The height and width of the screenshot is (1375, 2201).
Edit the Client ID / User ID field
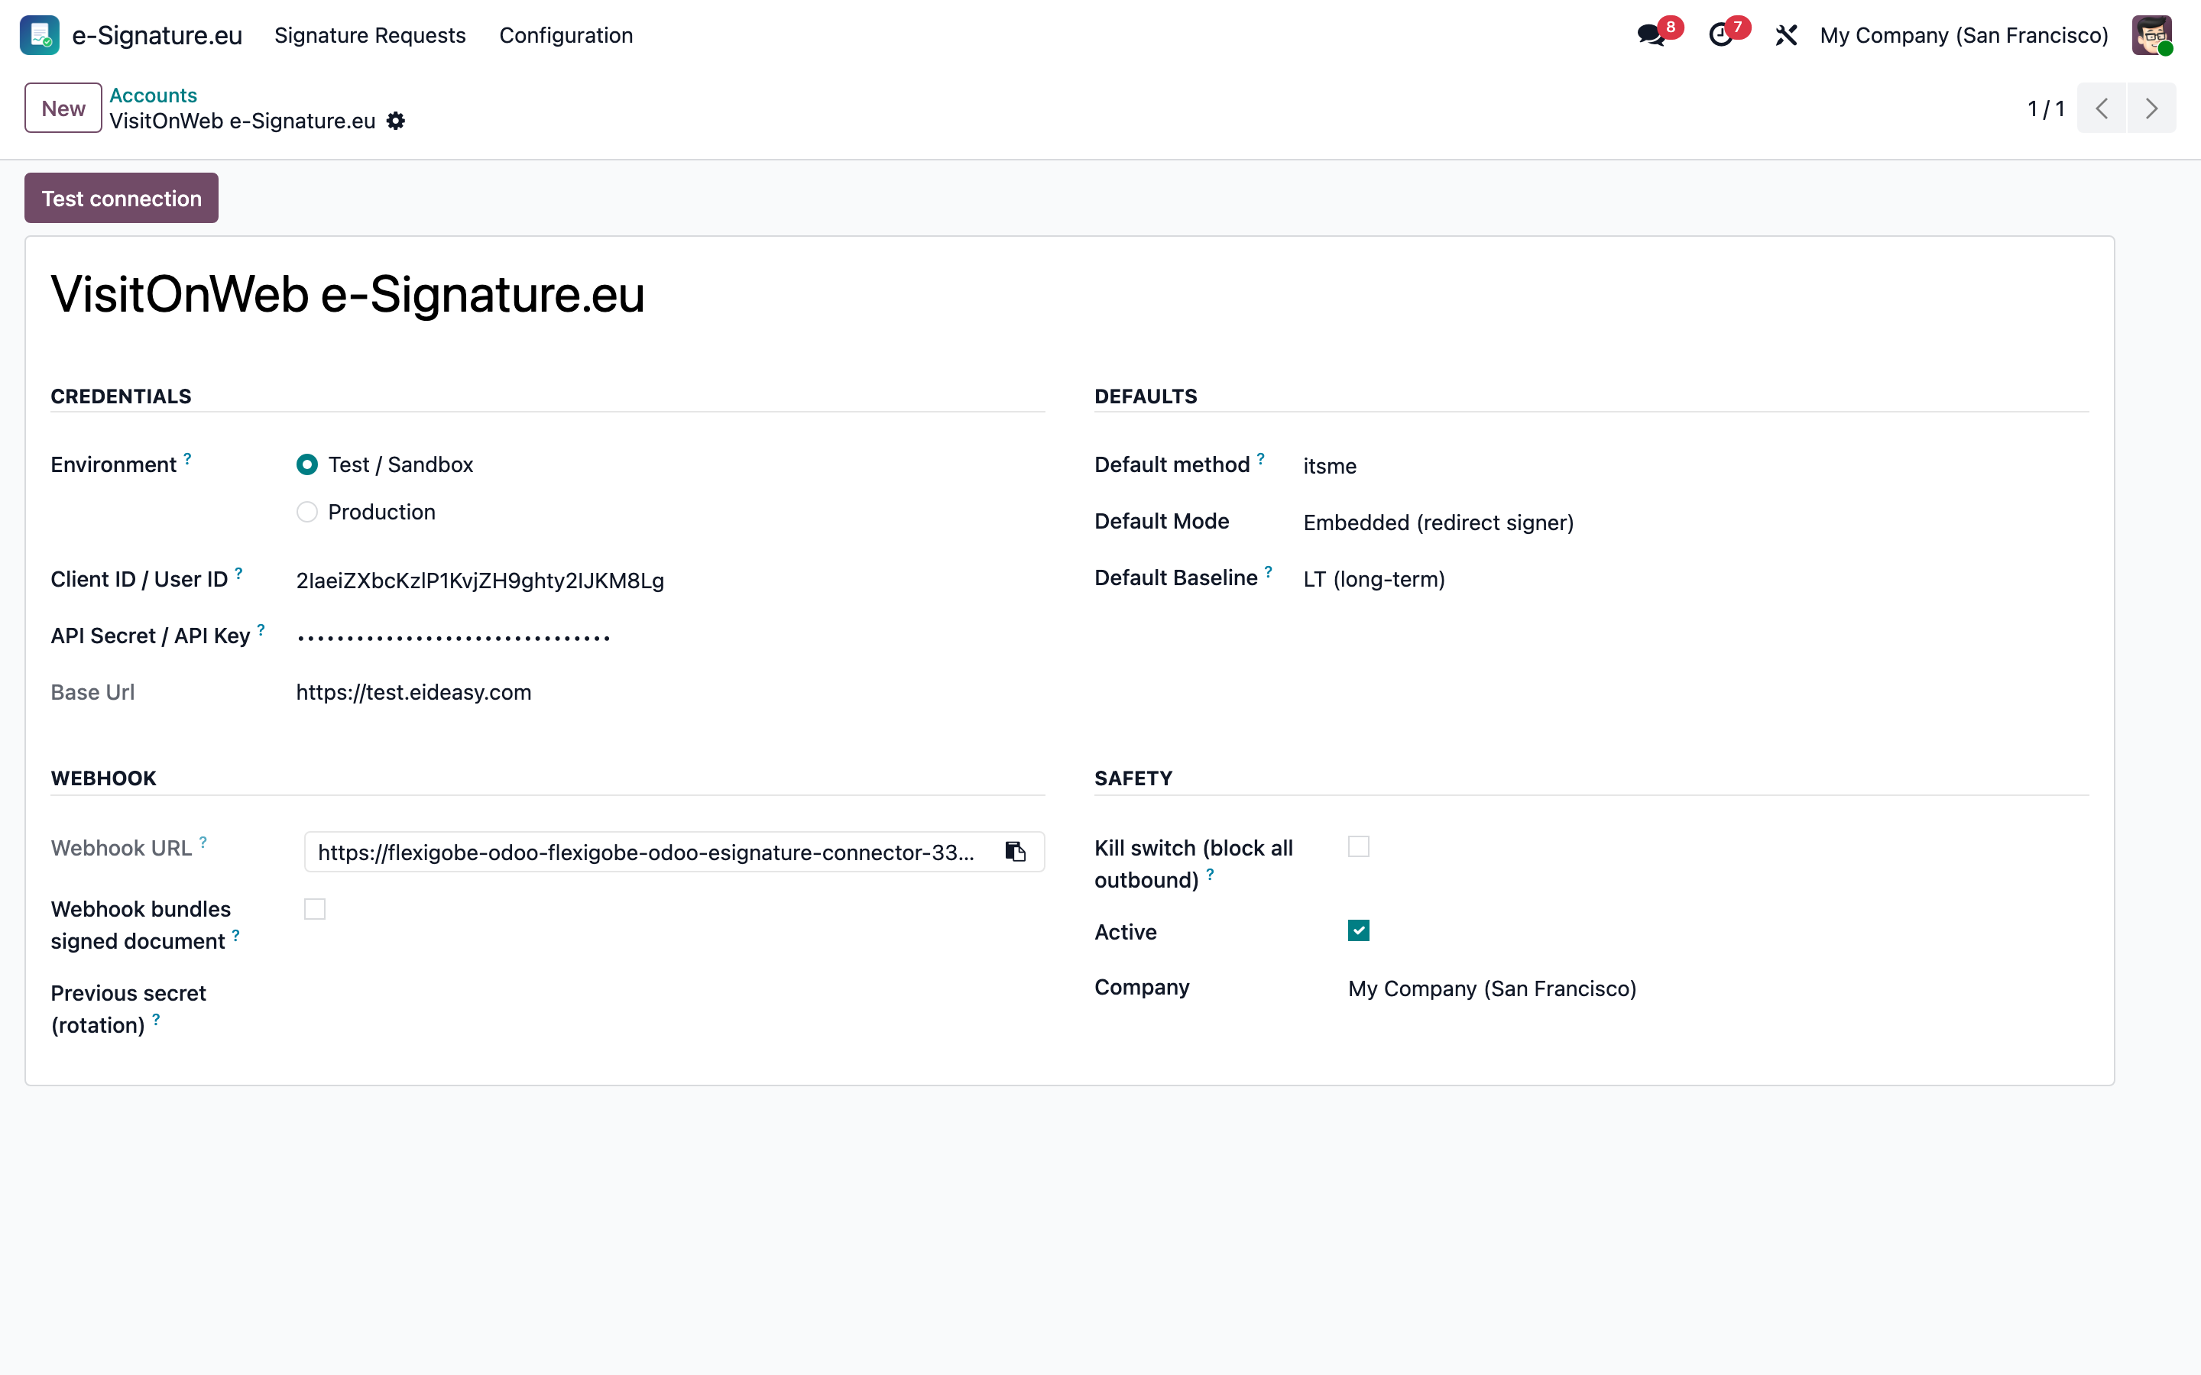pos(669,581)
